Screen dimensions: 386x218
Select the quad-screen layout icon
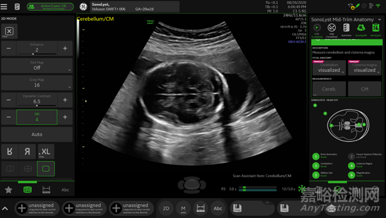pyautogui.click(x=28, y=169)
